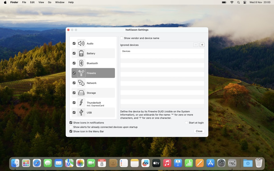The image size is (274, 171).
Task: Enable Show vendor and device name
Action: click(122, 38)
